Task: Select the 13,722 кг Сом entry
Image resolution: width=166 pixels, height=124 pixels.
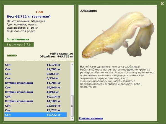Action: point(36,110)
